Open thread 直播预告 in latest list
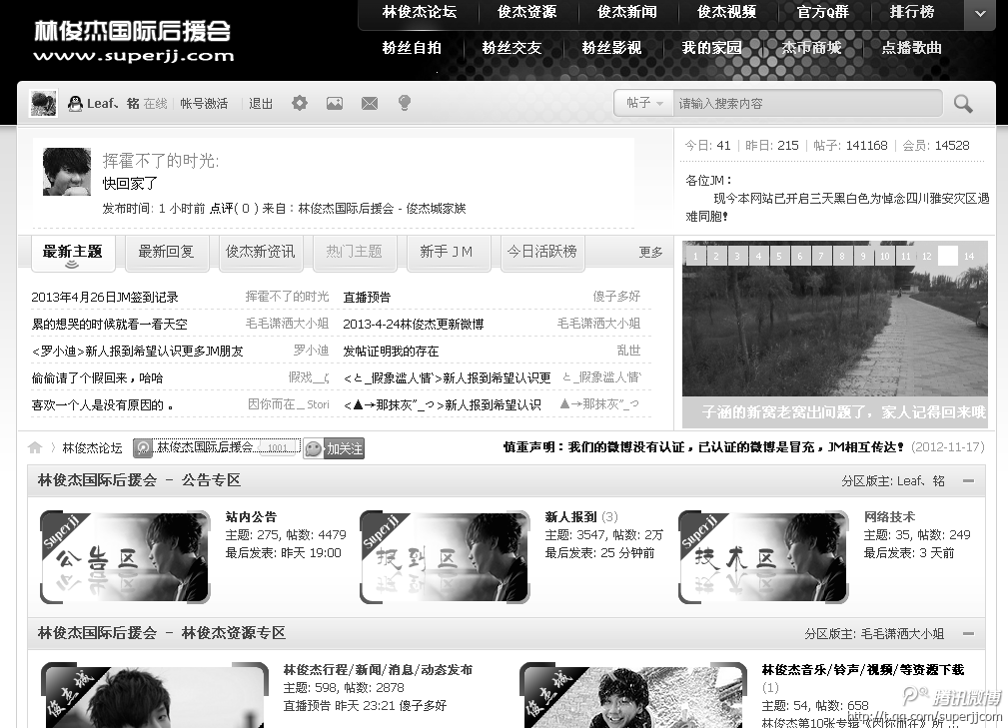The width and height of the screenshot is (1008, 728). [x=367, y=297]
